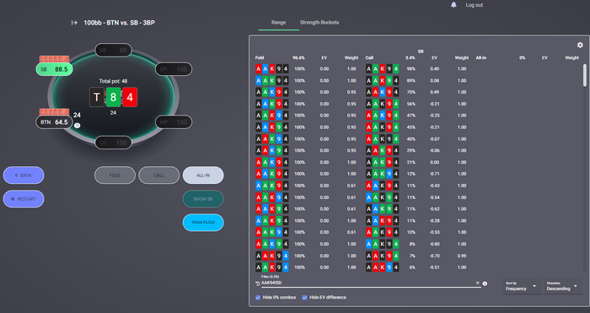Click the SHOW SB button
The height and width of the screenshot is (313, 590).
pos(203,199)
